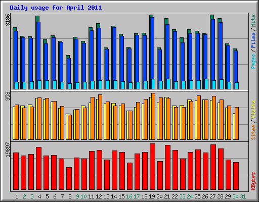The width and height of the screenshot is (259, 202).
Task: Click the orange sites bar for day 25
Action: [199, 118]
